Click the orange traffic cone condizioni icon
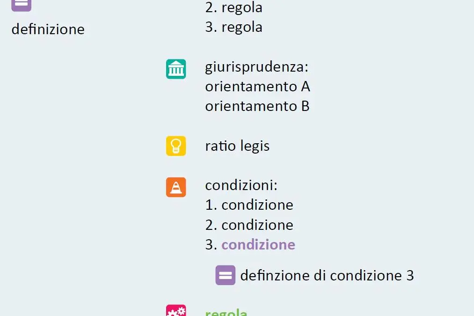474x316 pixels. click(x=176, y=187)
